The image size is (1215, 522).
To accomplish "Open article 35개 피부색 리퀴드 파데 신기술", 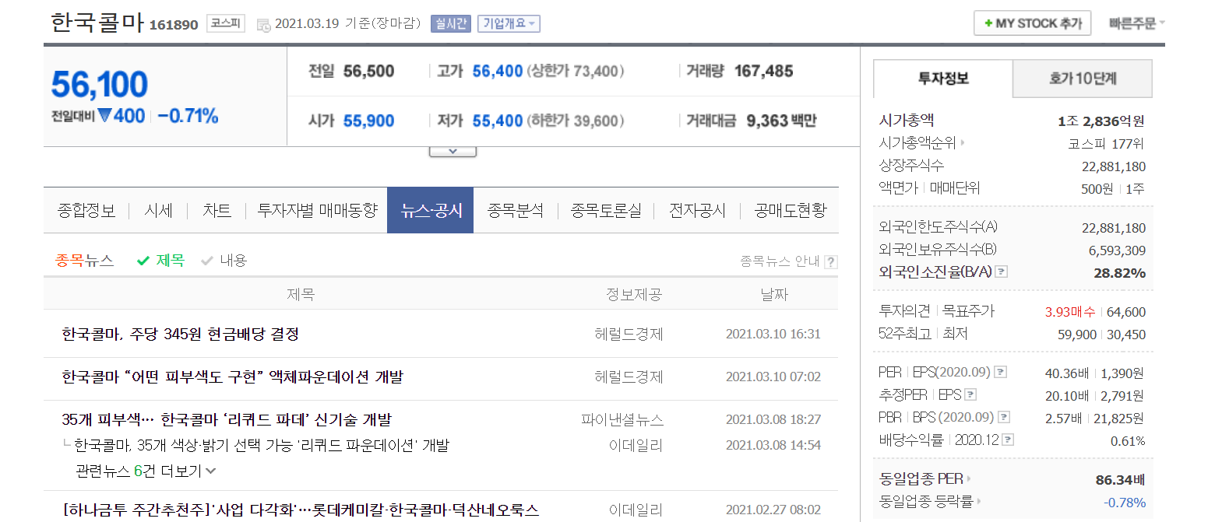I will [x=227, y=420].
